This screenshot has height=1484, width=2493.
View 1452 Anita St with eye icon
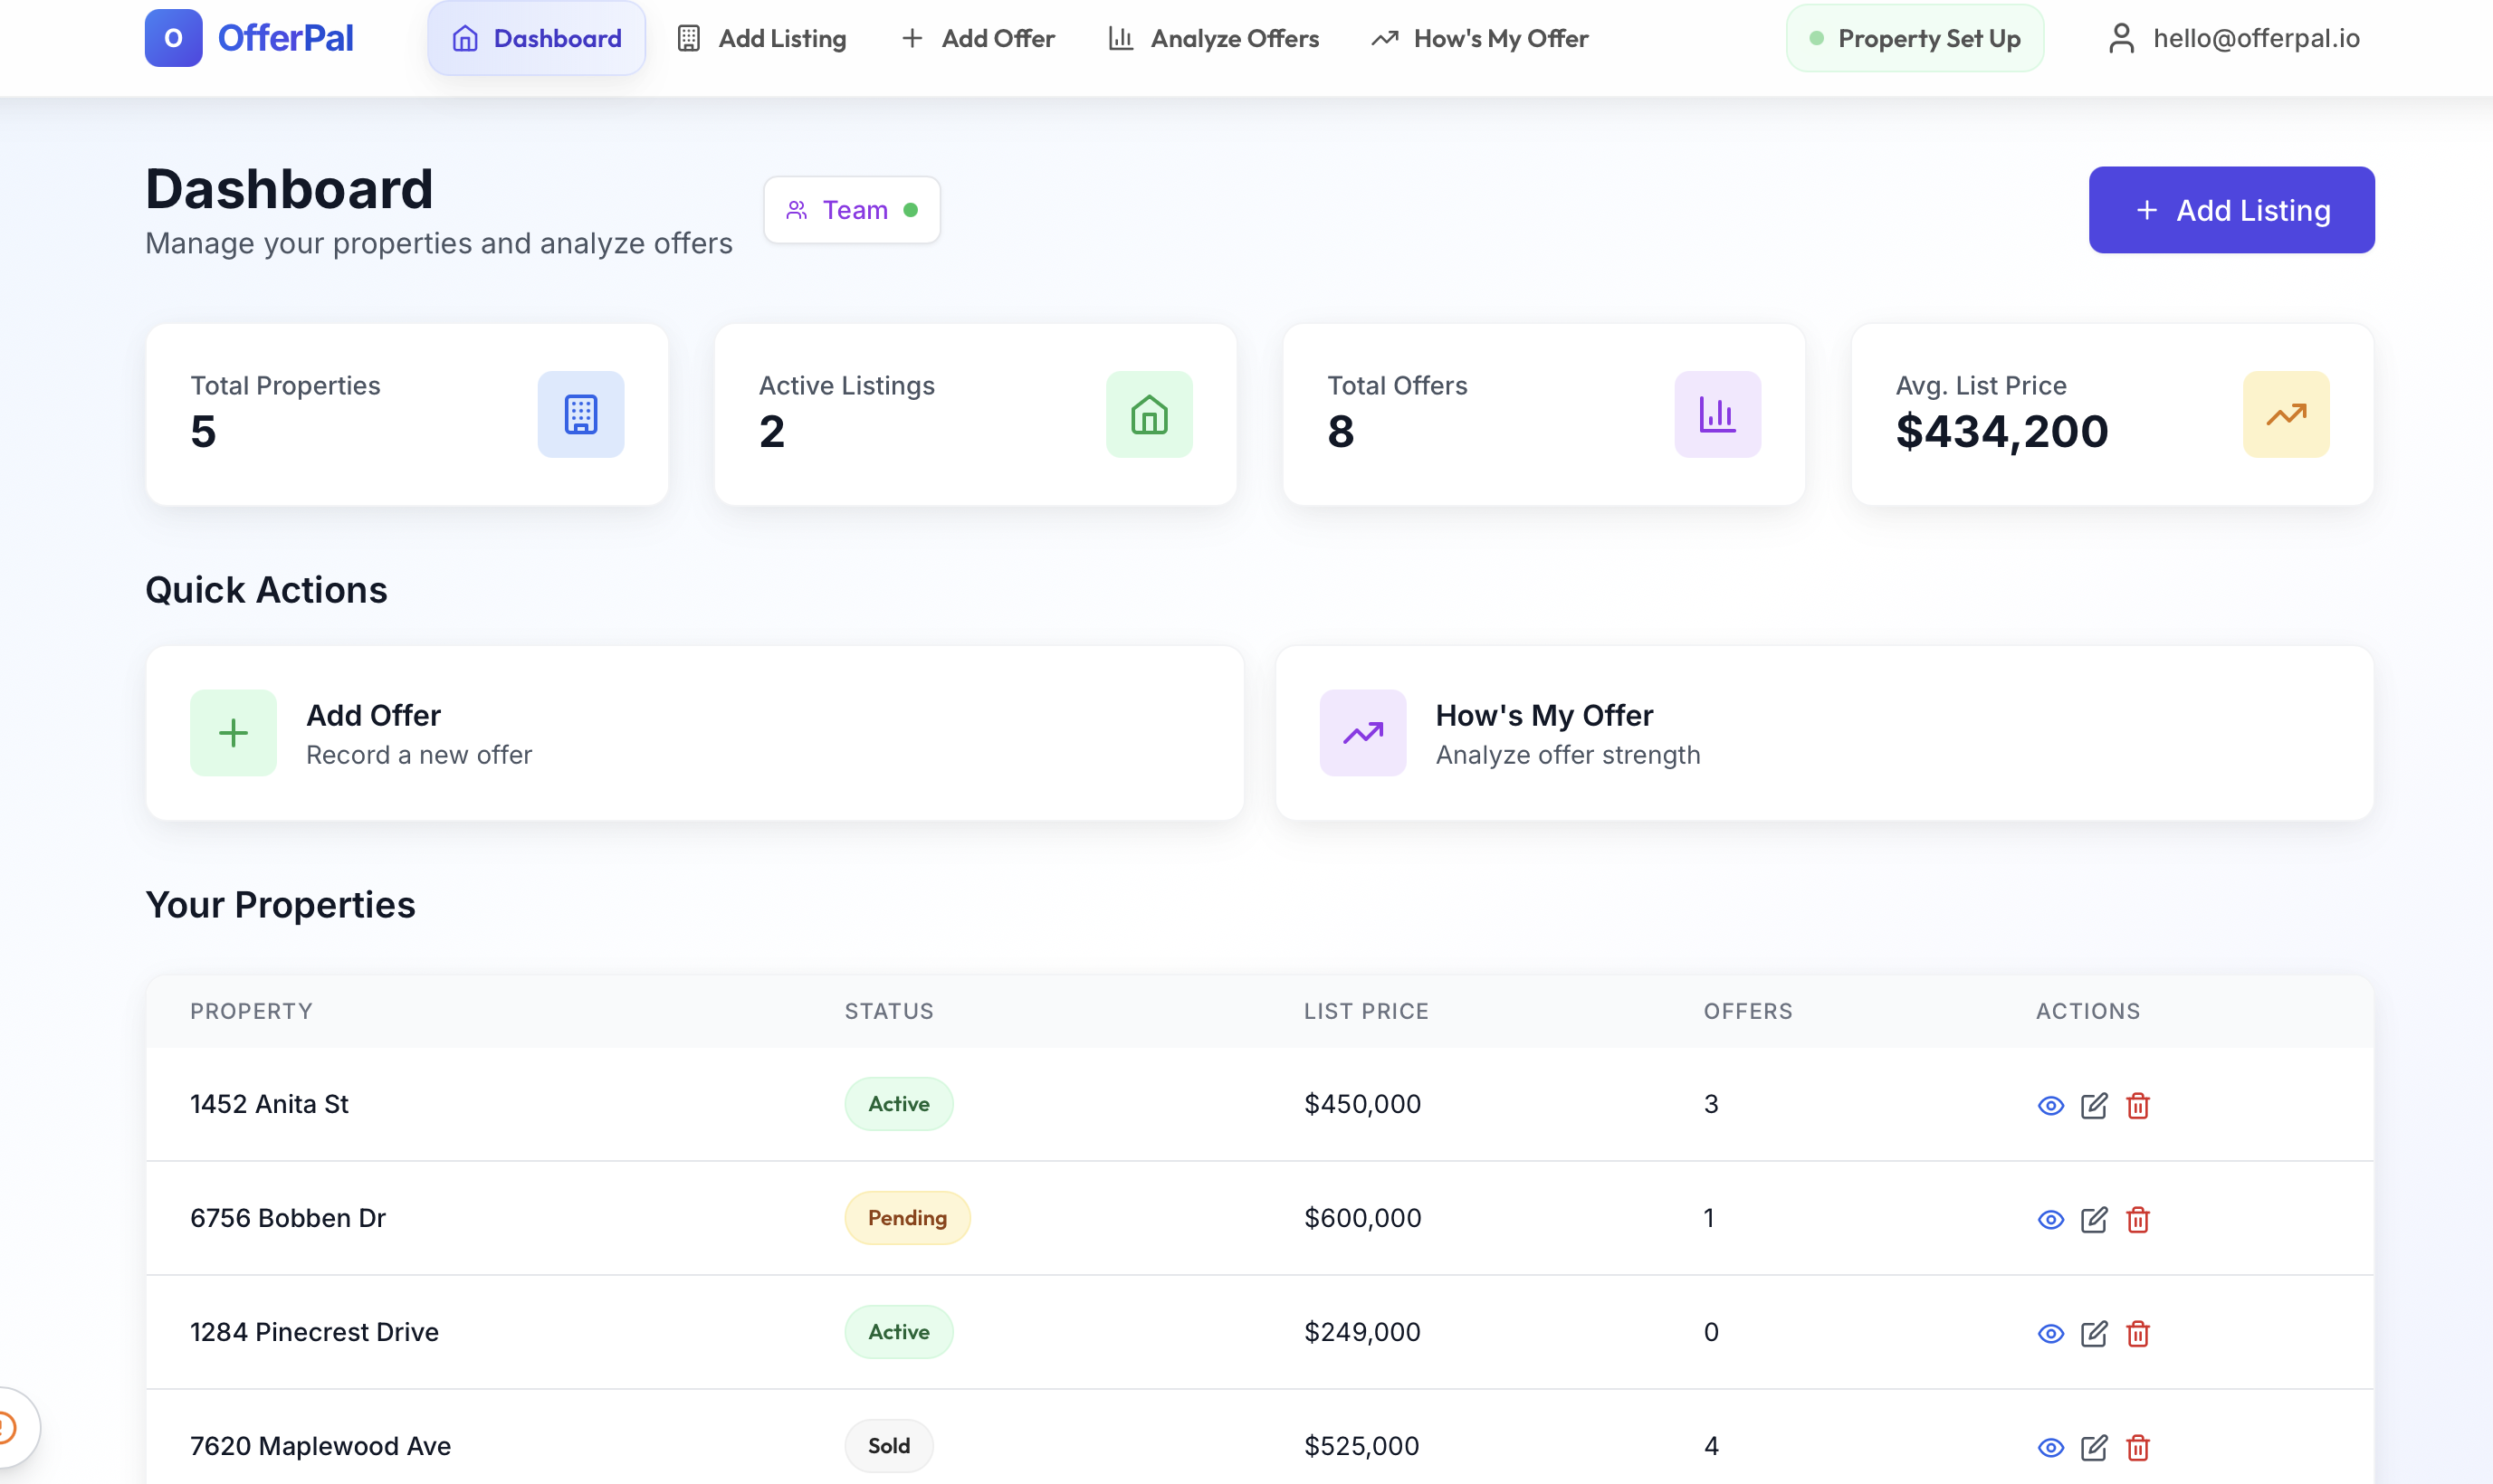pyautogui.click(x=2051, y=1105)
